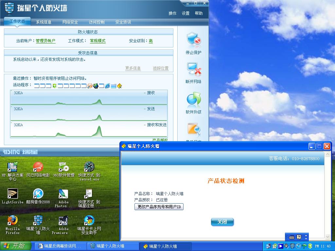Open the 设置 menu

click(186, 13)
